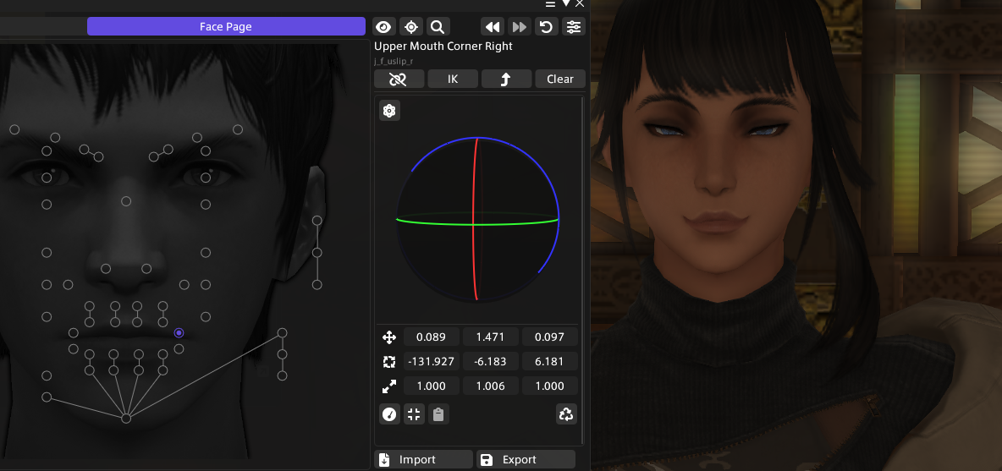
Task: Click the rotation arrows icon
Action: pyautogui.click(x=389, y=361)
